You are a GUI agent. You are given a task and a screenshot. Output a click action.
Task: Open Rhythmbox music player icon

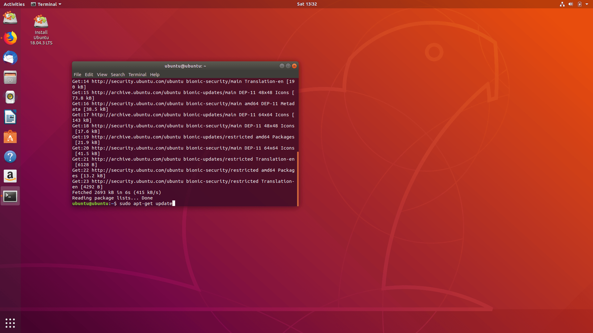pos(10,97)
